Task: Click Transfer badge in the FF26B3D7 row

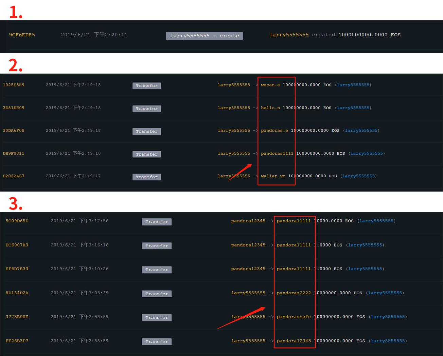Action: 157,342
